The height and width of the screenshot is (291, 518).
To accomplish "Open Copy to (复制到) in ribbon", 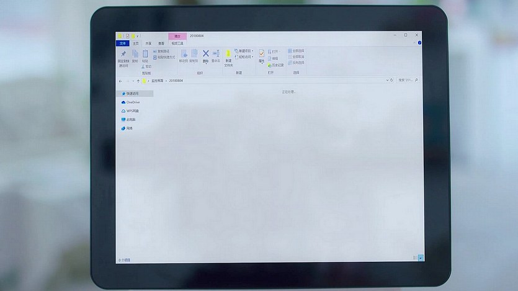I will pos(194,56).
